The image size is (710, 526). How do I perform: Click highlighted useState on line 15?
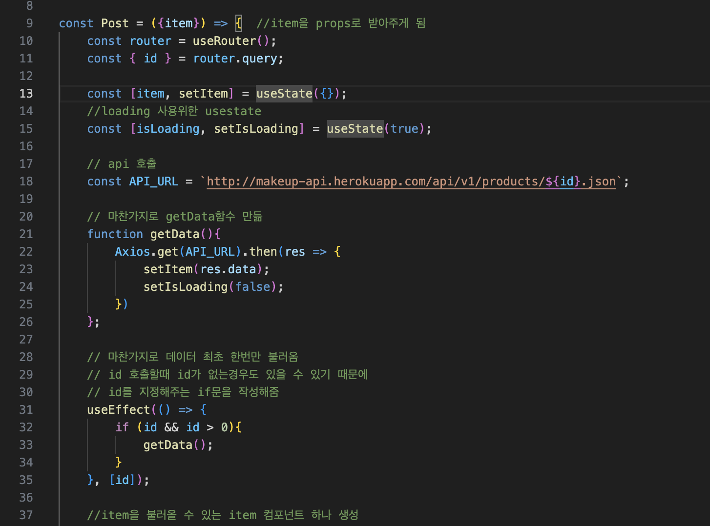coord(355,129)
